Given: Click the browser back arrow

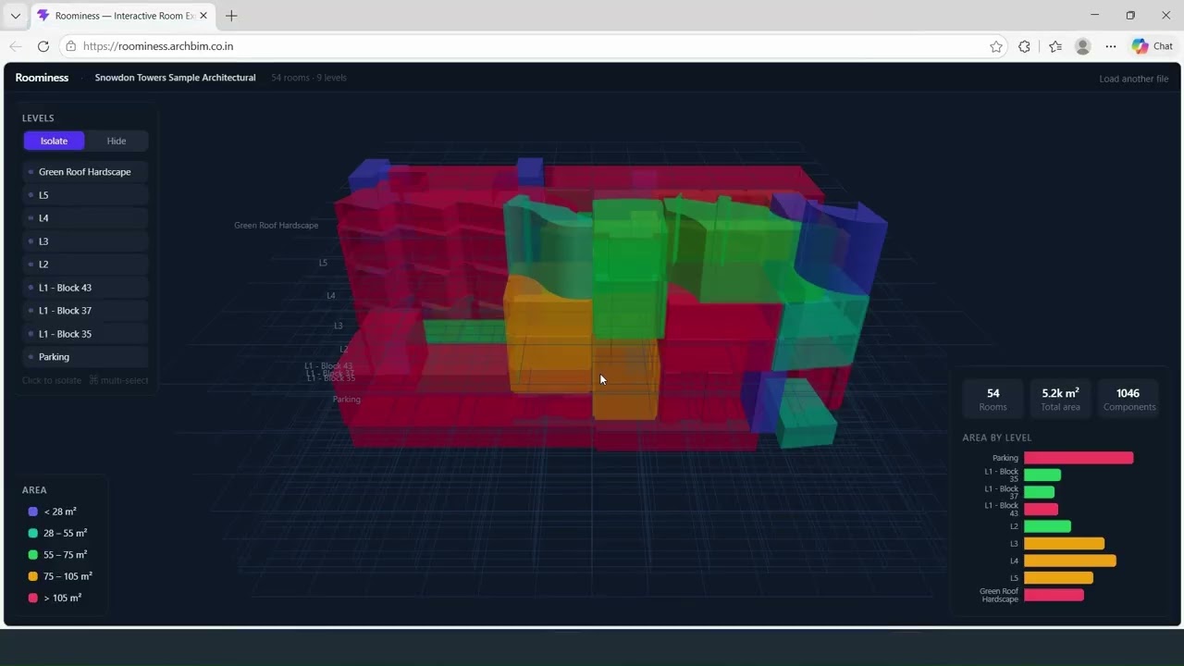Looking at the screenshot, I should coord(16,46).
